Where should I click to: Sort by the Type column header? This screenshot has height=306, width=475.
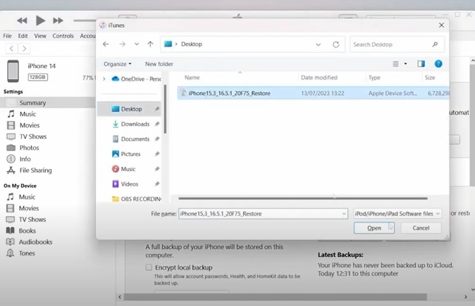[x=374, y=78]
